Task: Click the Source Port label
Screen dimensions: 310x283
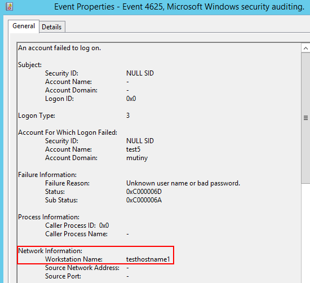Action: click(63, 276)
